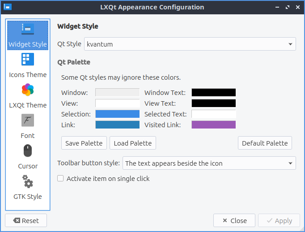Open the Icons Theme section icon
This screenshot has width=305, height=232.
point(28,60)
